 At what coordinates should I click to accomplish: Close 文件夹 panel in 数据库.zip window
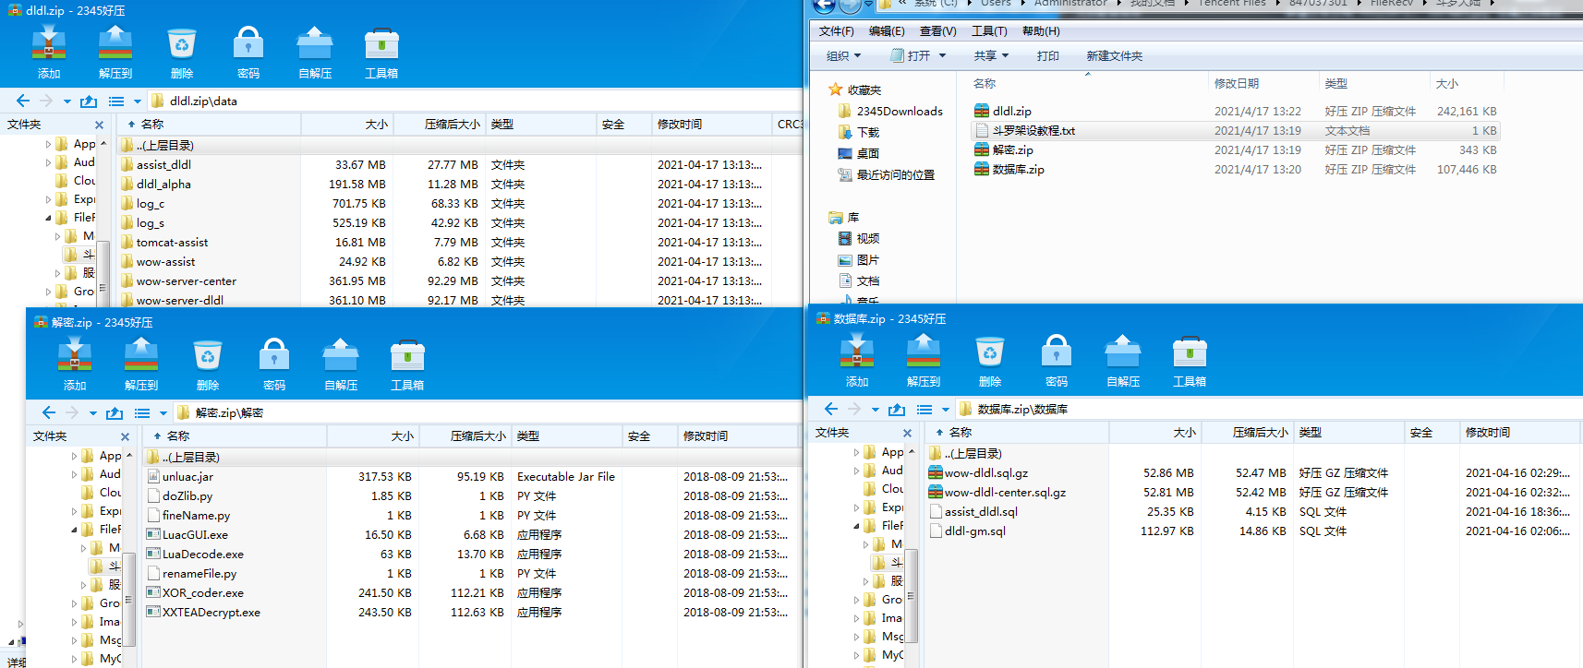907,433
